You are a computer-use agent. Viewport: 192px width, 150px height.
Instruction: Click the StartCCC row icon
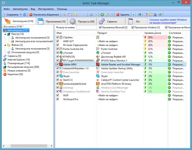tap(61, 80)
